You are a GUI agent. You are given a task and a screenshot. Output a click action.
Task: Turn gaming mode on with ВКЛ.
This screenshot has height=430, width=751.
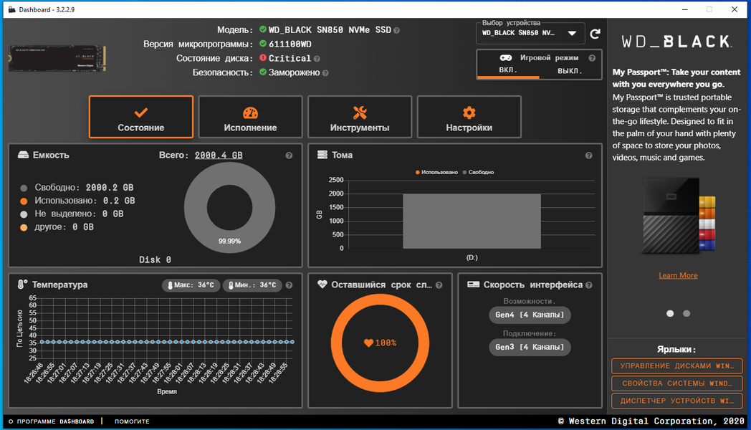coord(508,70)
